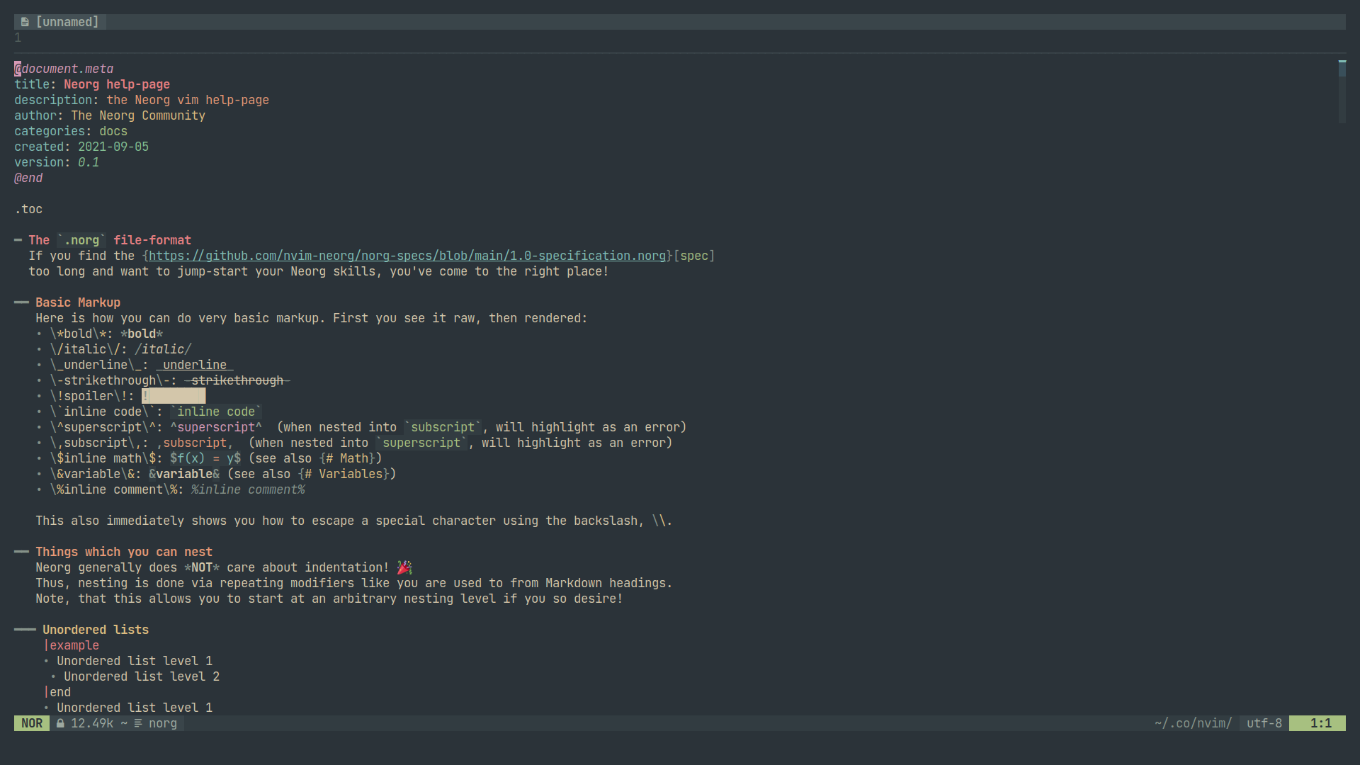Click the @end tag line
This screenshot has height=765, width=1360.
click(x=28, y=178)
